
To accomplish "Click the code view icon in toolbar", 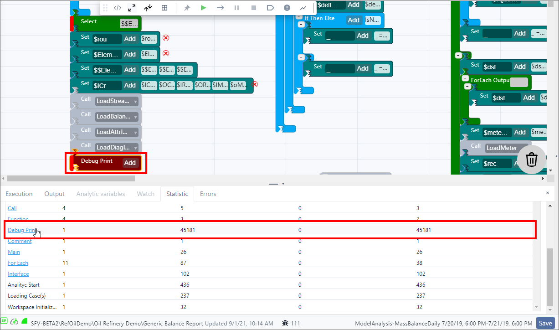I will pos(117,8).
